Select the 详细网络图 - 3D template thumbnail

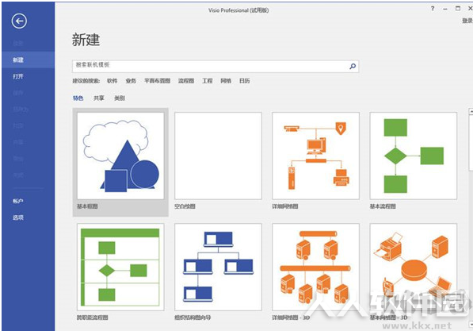[315, 267]
